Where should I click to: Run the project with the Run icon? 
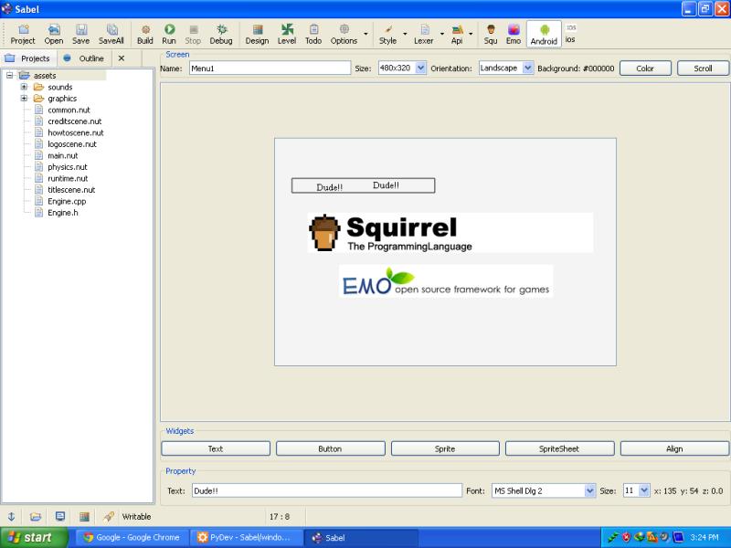click(x=169, y=35)
